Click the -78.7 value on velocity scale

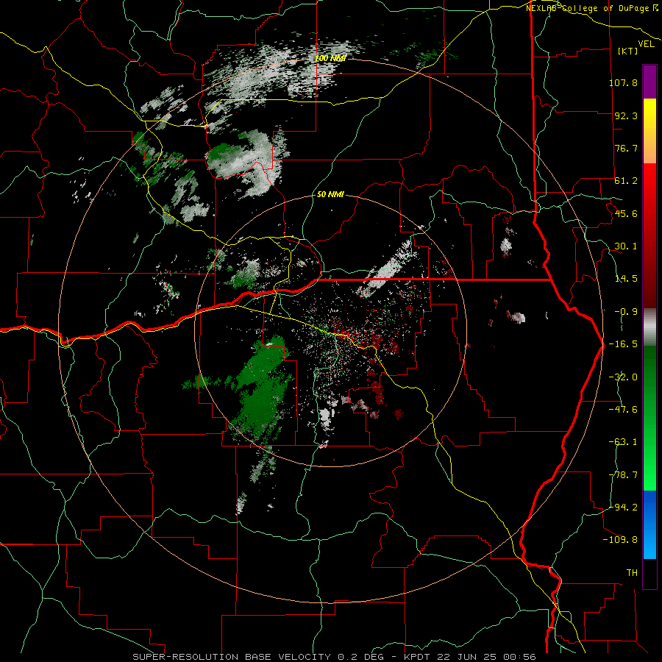point(623,475)
